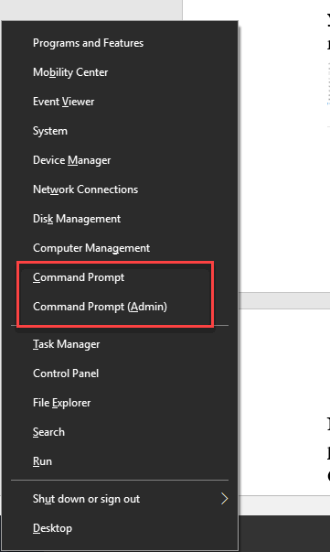
Task: Open Task Manager
Action: (120, 344)
